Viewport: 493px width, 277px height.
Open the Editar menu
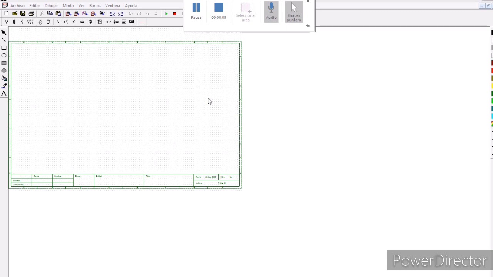(35, 6)
